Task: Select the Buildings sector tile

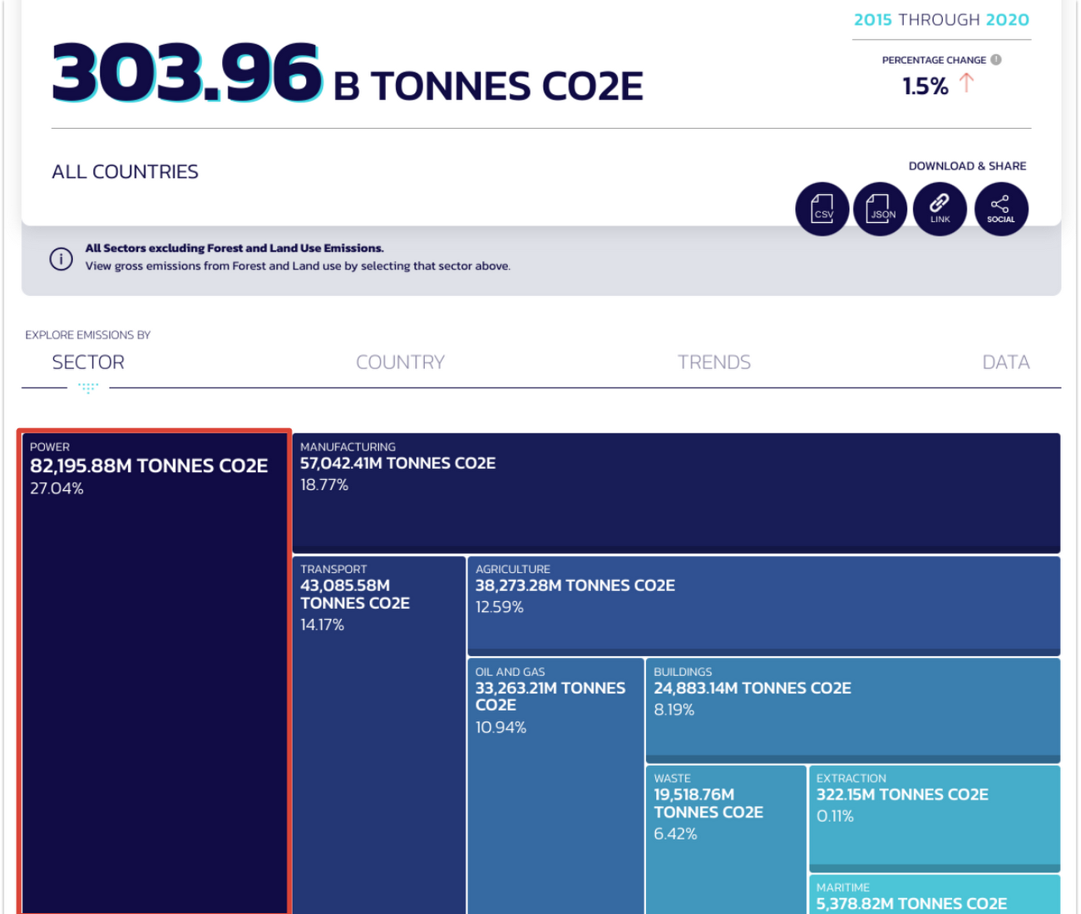Action: point(853,710)
